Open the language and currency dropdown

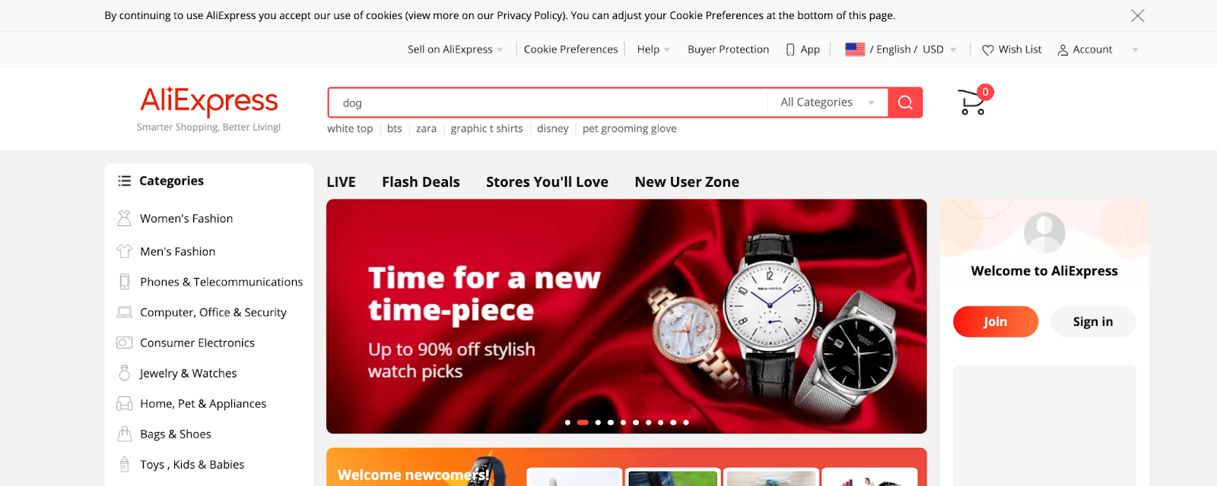point(901,49)
